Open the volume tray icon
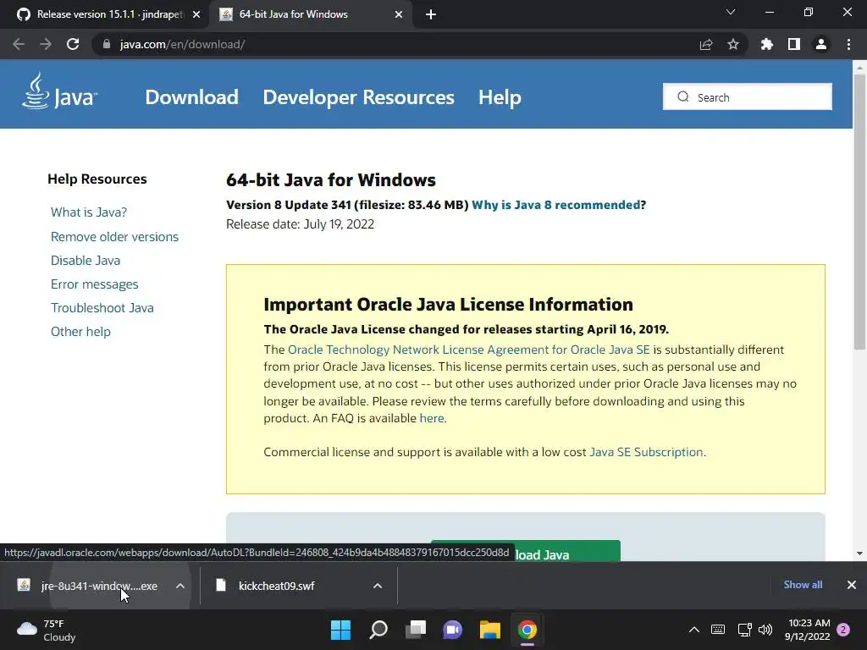The image size is (867, 650). tap(765, 630)
